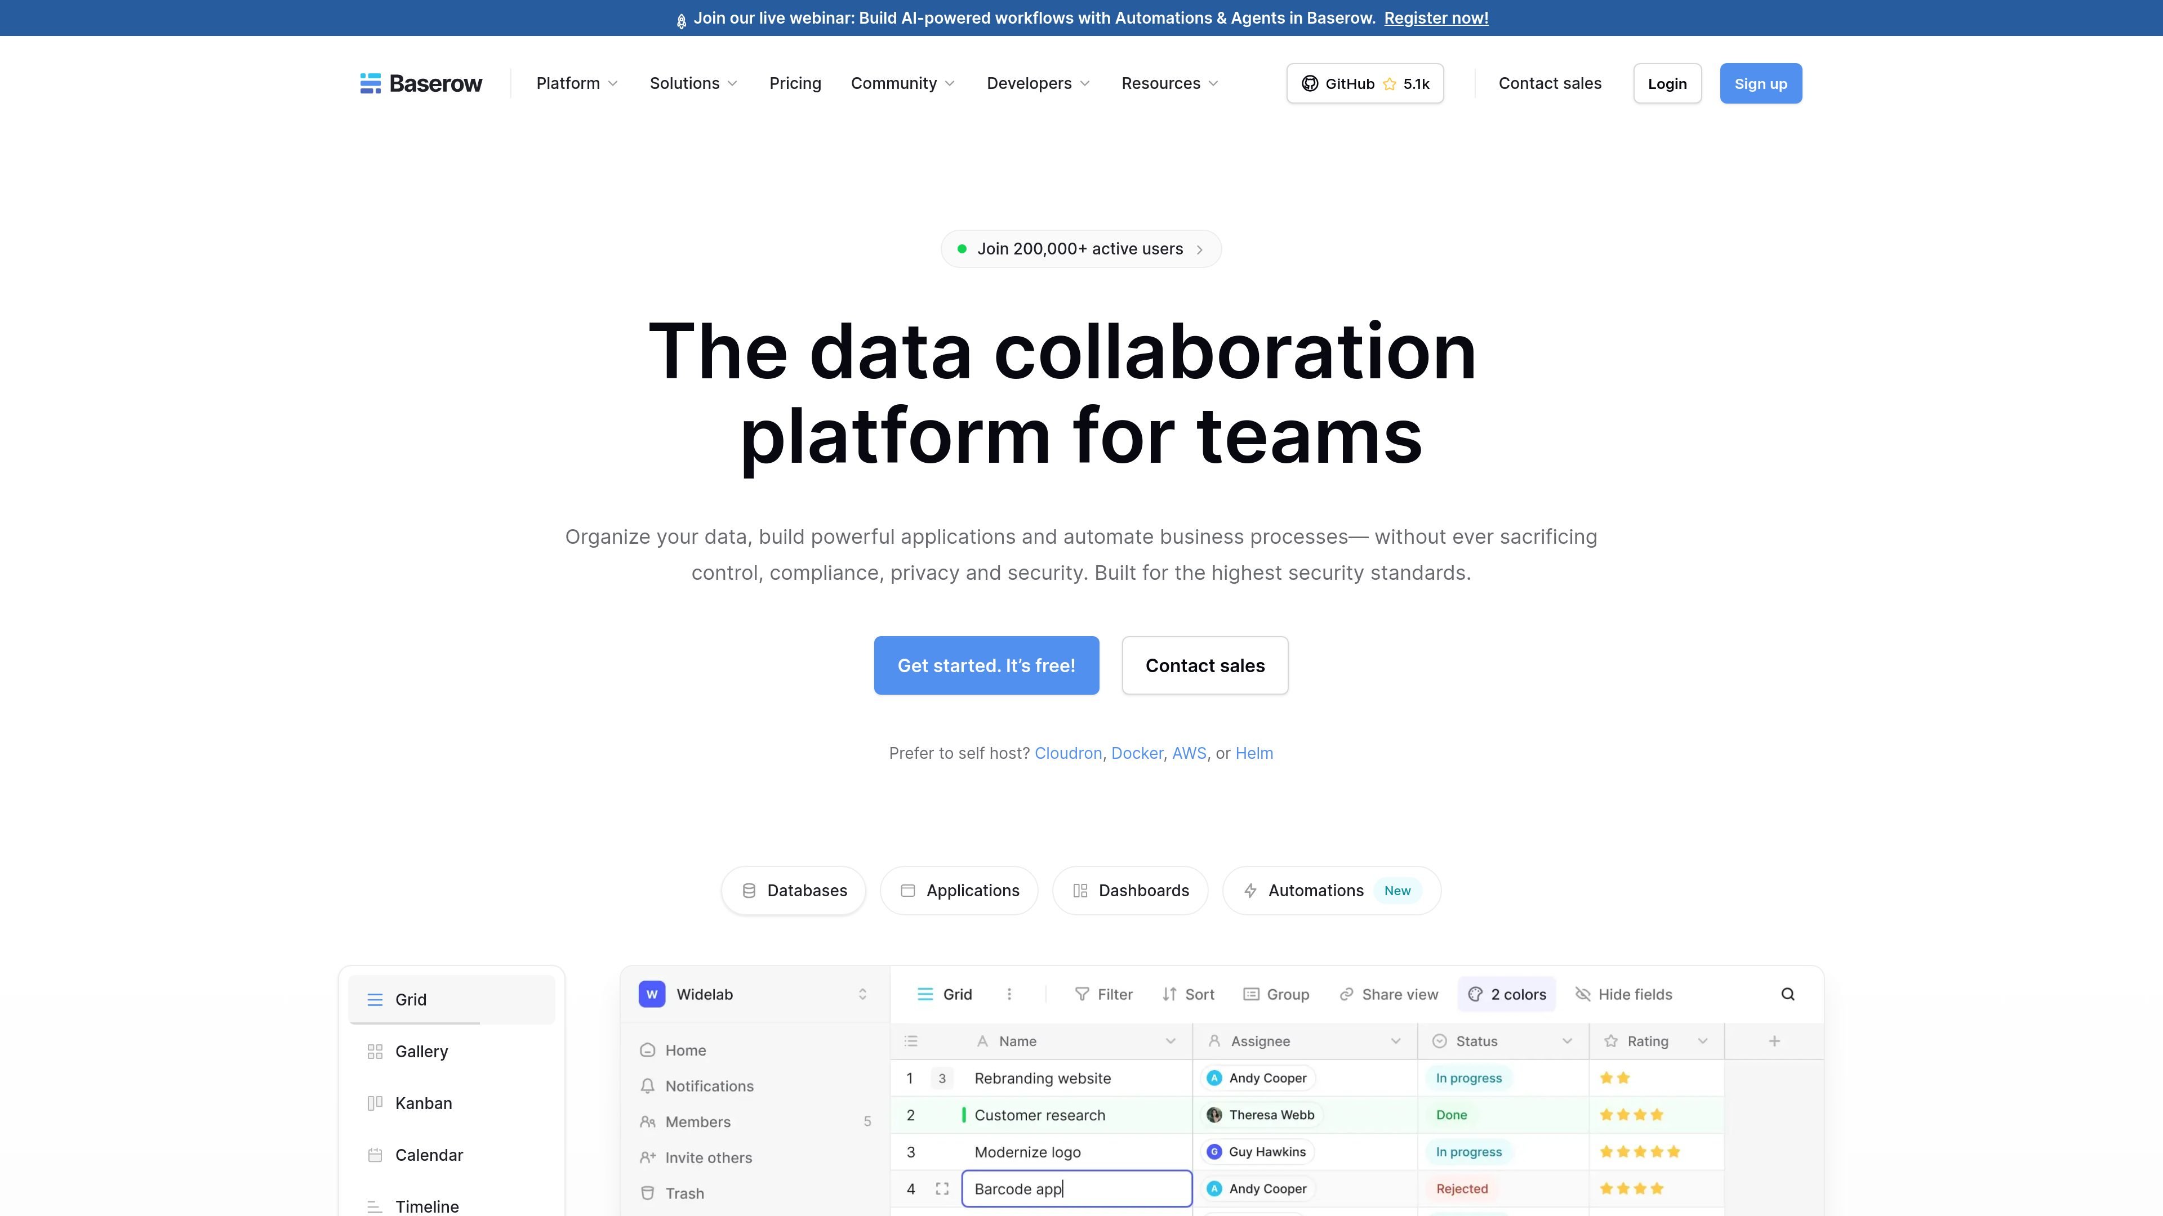Click the Modernize logo five-star rating

tap(1639, 1151)
